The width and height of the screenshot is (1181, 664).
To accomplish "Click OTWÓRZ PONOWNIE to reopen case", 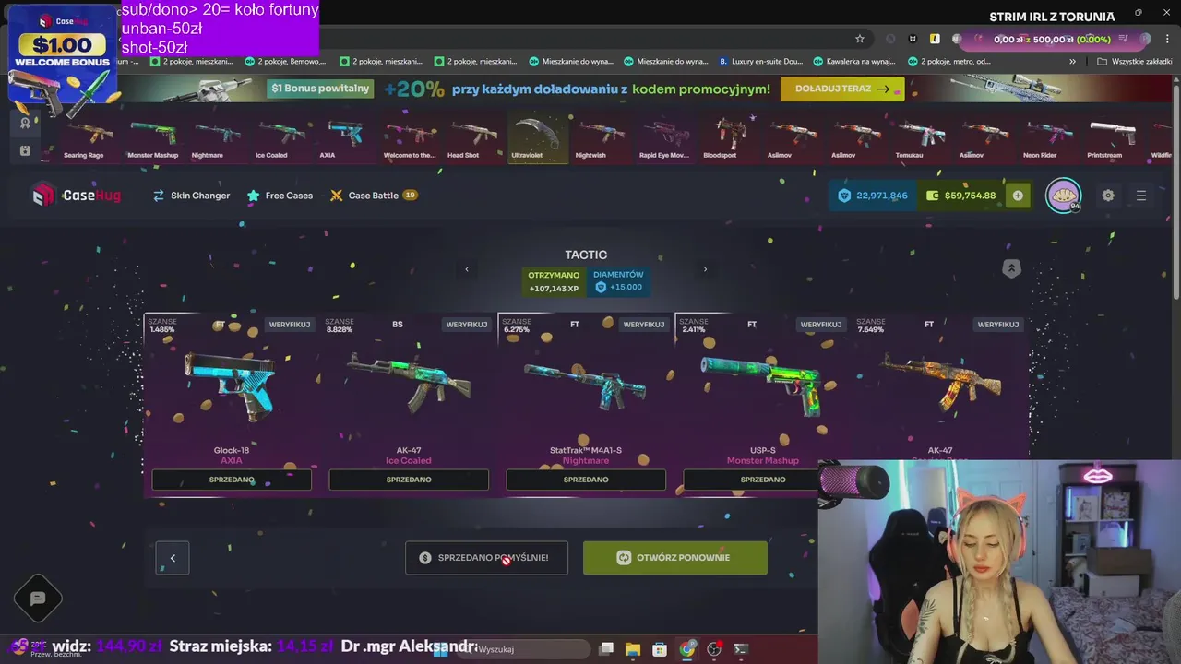I will [x=675, y=558].
